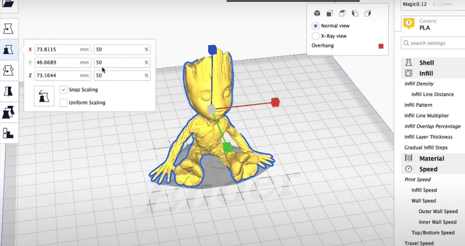Select the Move tool icon
The width and height of the screenshot is (465, 246).
coord(8,29)
